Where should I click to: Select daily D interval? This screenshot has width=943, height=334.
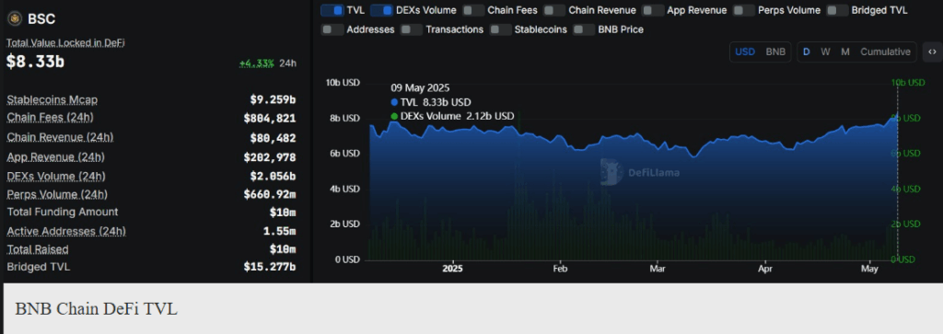pyautogui.click(x=807, y=52)
